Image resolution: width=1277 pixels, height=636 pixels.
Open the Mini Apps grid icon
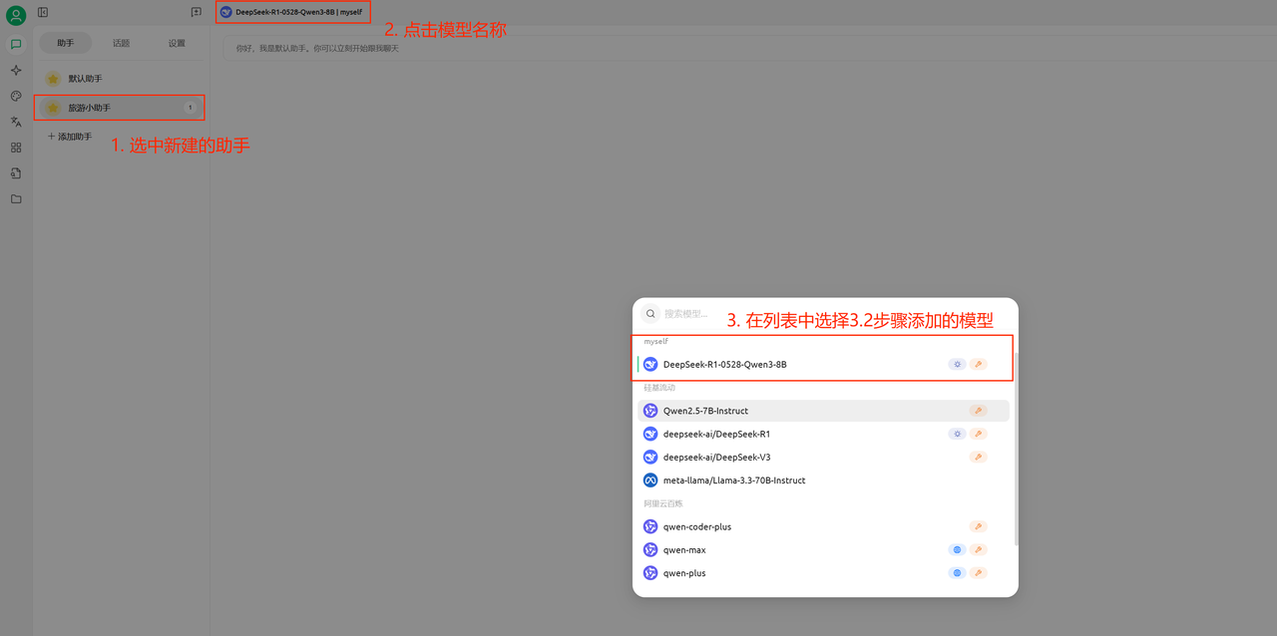coord(16,148)
